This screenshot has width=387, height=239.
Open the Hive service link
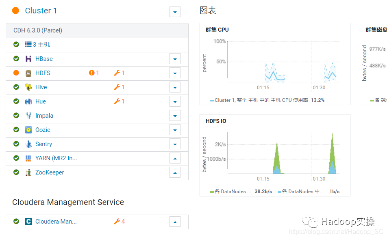(41, 87)
